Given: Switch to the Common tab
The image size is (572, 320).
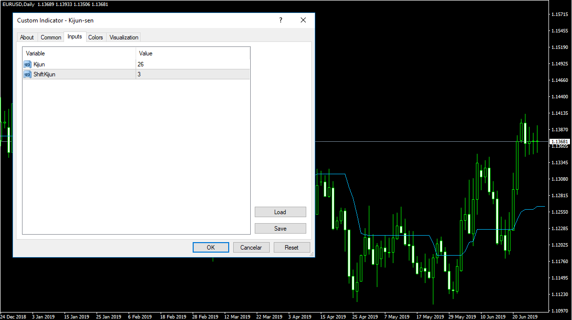Looking at the screenshot, I should [x=51, y=37].
